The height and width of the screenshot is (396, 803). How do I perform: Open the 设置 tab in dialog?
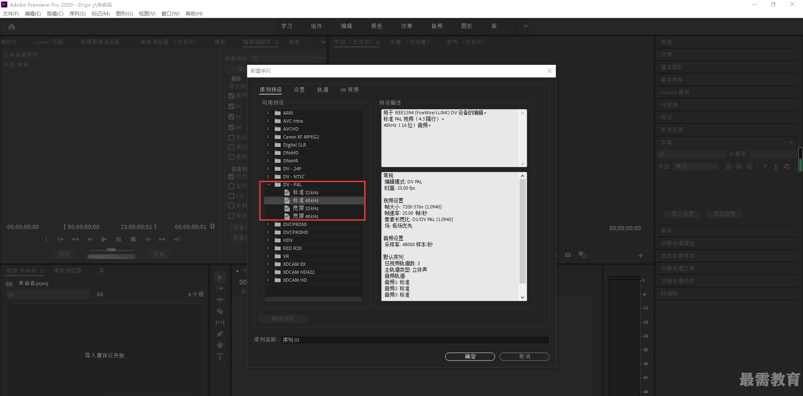(299, 90)
